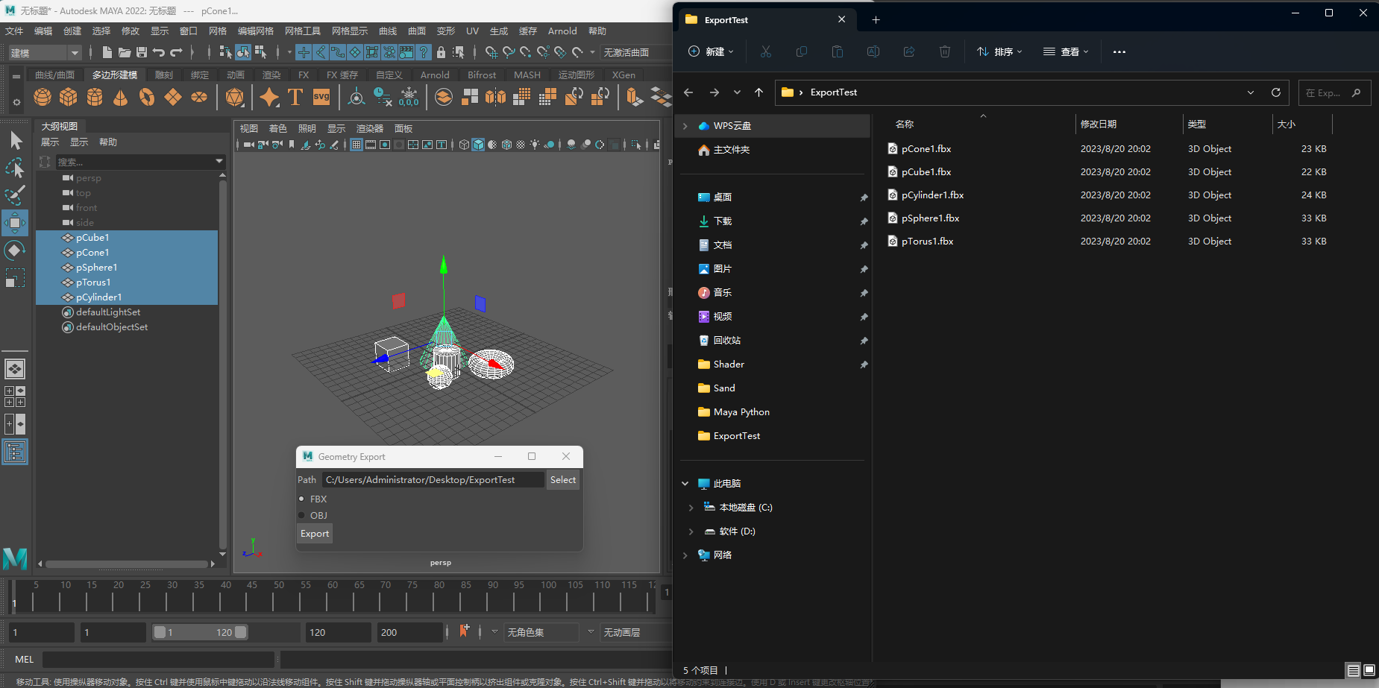The height and width of the screenshot is (688, 1379).
Task: Toggle the viewport grid display
Action: point(356,145)
